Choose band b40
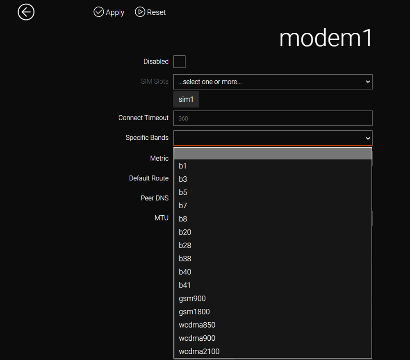Screen dimensions: 410x360 coord(273,272)
